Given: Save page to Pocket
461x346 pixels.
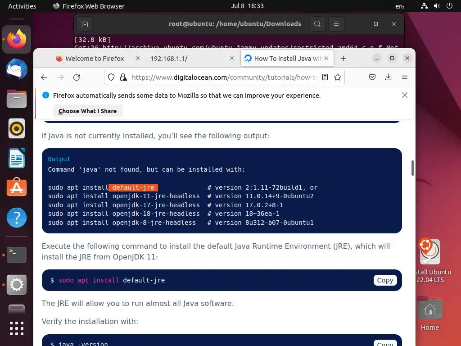Looking at the screenshot, I should (372, 77).
